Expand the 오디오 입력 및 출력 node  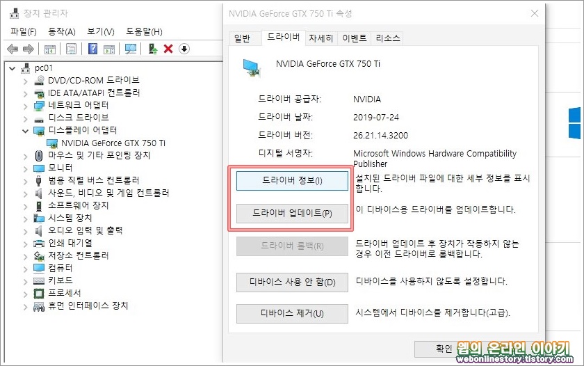[x=25, y=232]
